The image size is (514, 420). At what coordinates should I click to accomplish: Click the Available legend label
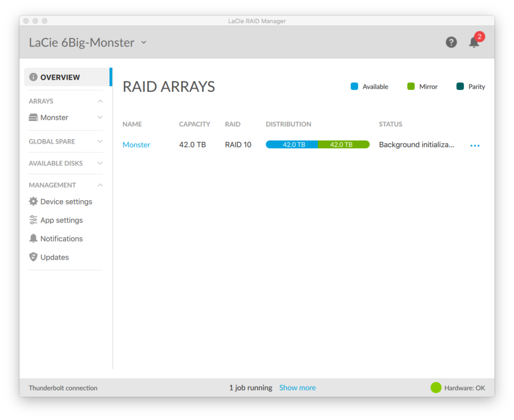coord(375,86)
